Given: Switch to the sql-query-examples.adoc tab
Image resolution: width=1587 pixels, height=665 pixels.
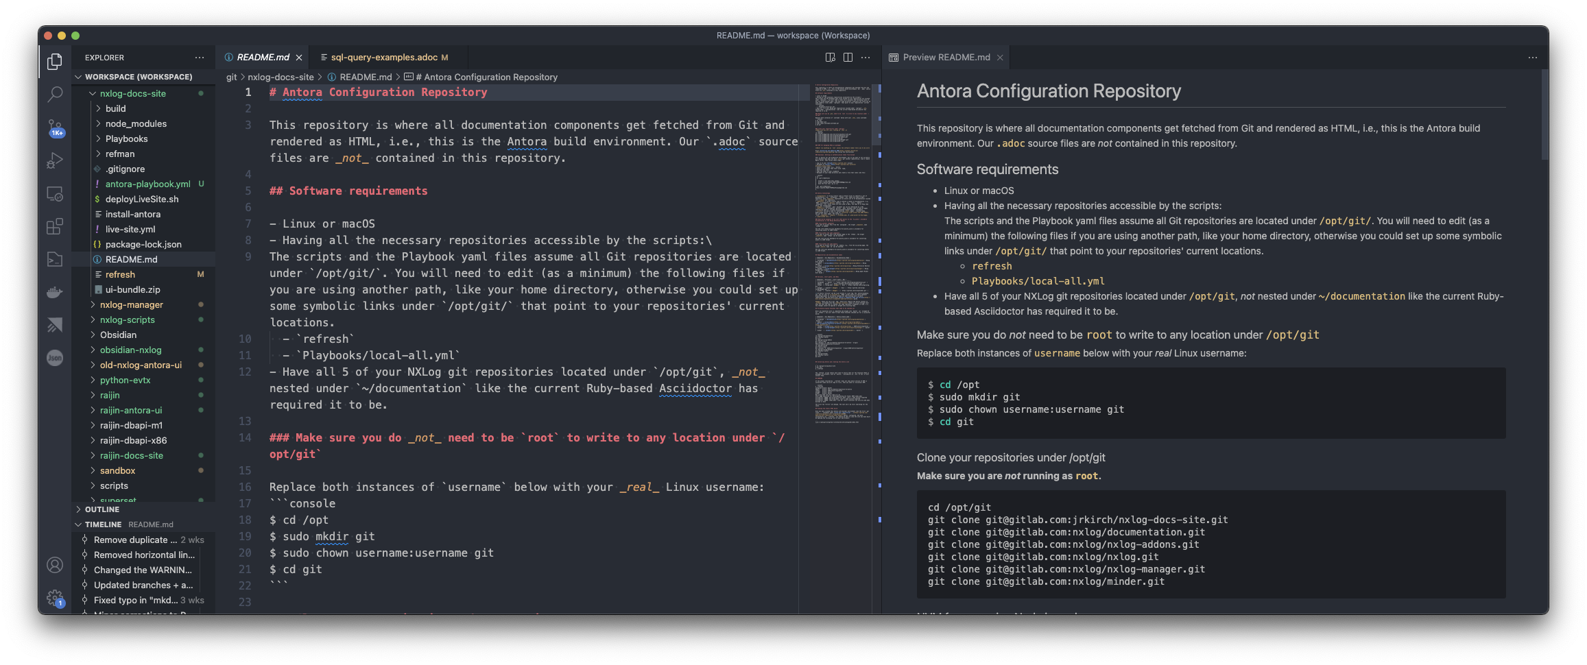Looking at the screenshot, I should point(390,58).
